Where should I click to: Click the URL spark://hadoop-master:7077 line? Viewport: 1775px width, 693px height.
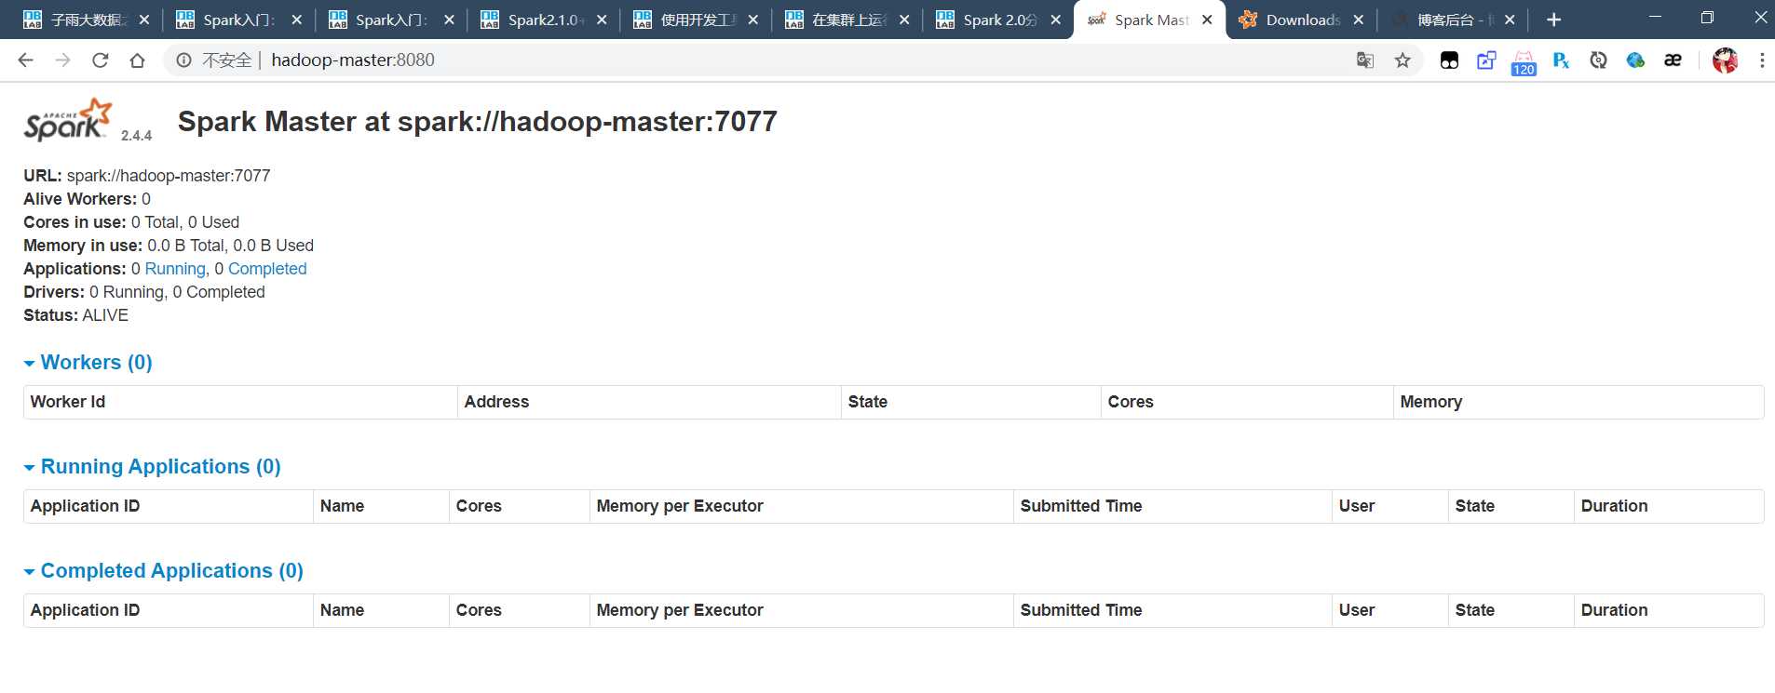point(147,176)
